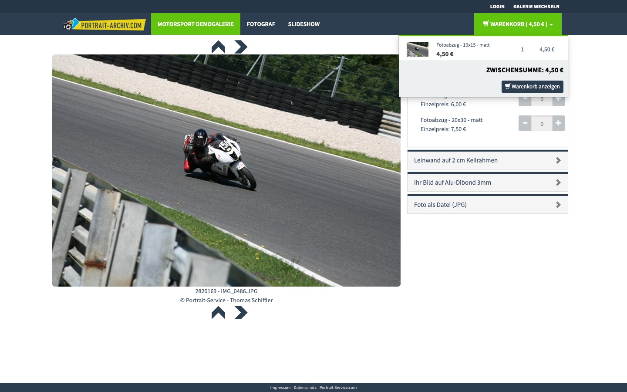Expand Leinwand auf 2 cm Keilrahmen section
627x392 pixels.
point(487,160)
